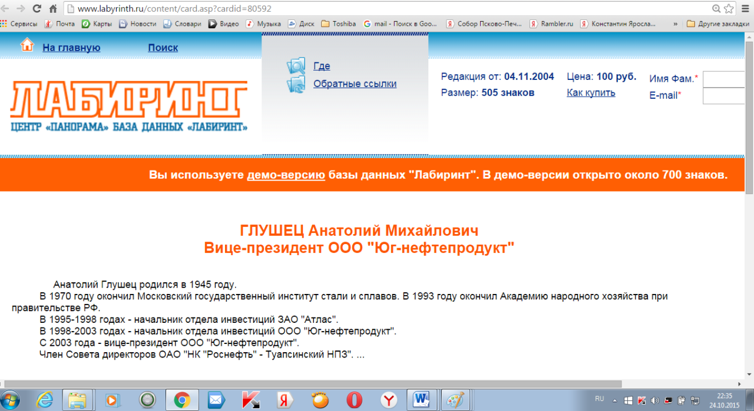Click the vertical scrollbar down arrow
Screen dimensions: 754x411
coord(749,375)
